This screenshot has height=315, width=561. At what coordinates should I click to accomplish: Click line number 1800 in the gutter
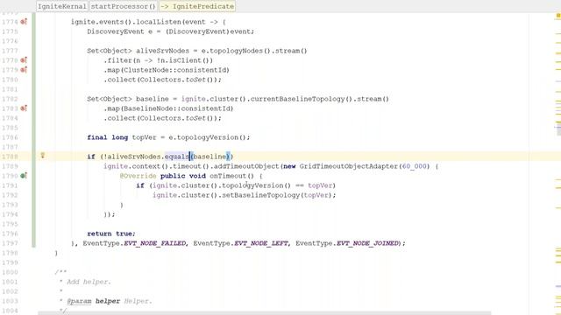[x=10, y=272]
